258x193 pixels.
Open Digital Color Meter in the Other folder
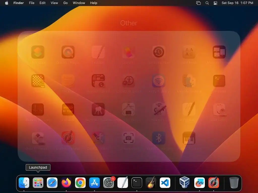click(x=68, y=138)
